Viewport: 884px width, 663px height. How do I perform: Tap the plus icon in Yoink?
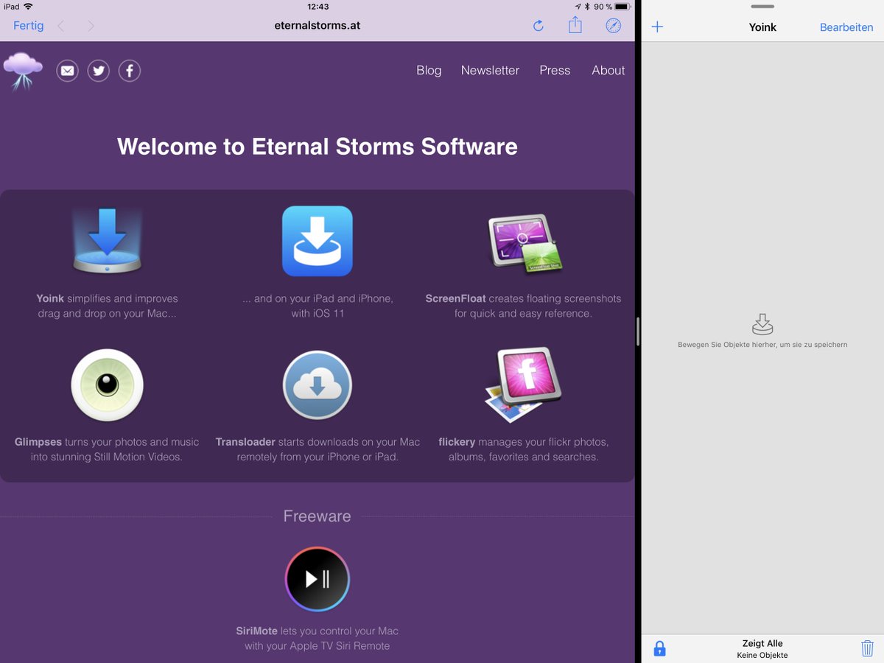(658, 27)
